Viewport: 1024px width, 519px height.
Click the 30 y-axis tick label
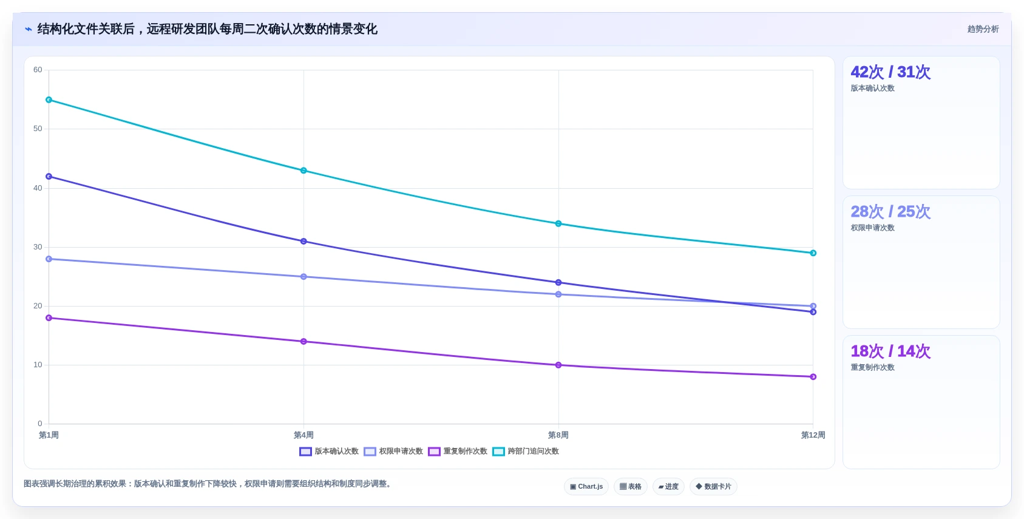coord(38,247)
